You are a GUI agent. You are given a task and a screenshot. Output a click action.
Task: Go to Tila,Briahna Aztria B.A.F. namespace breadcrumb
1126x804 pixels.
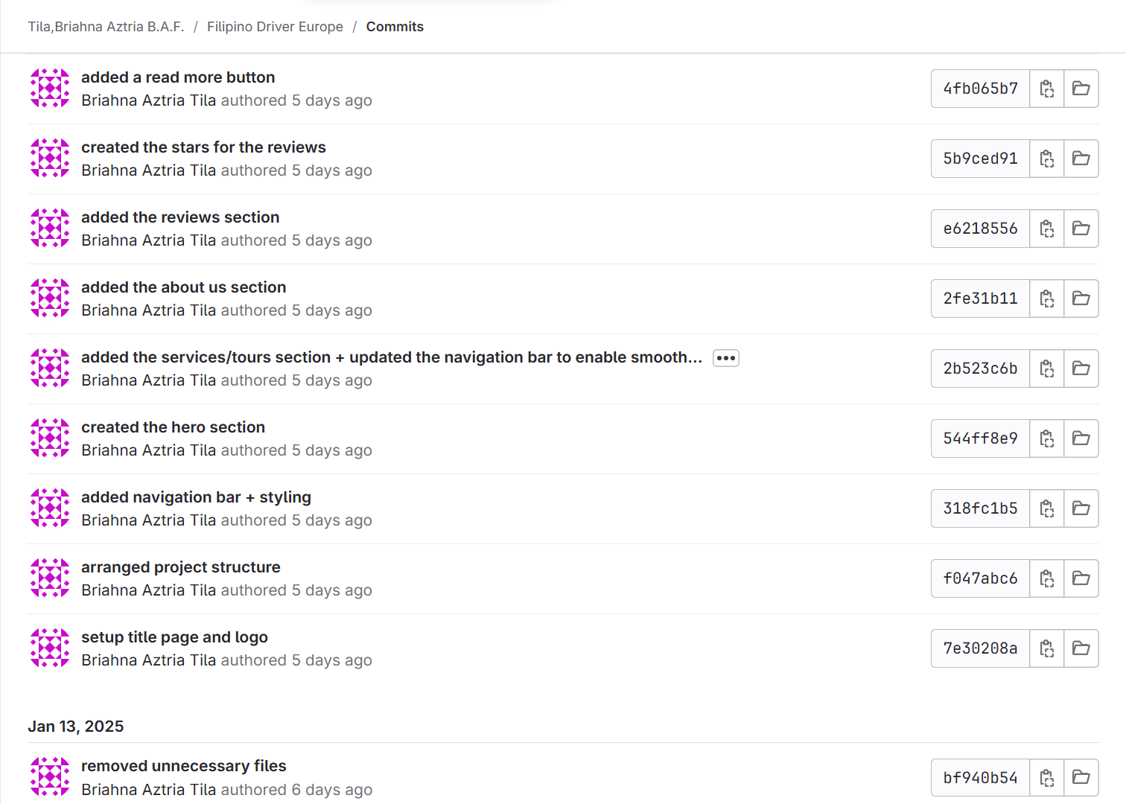[106, 27]
